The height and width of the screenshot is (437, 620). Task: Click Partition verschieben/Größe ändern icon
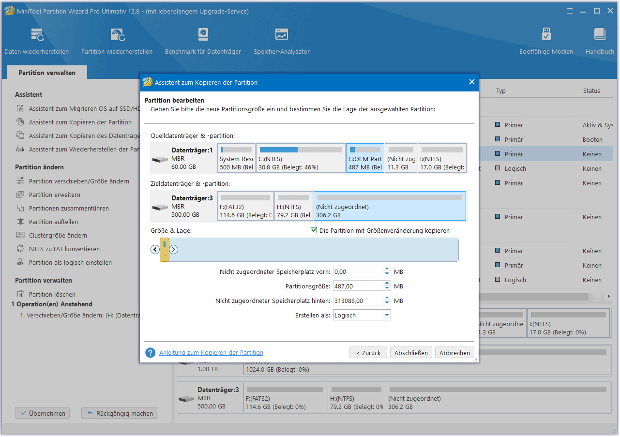pos(20,181)
